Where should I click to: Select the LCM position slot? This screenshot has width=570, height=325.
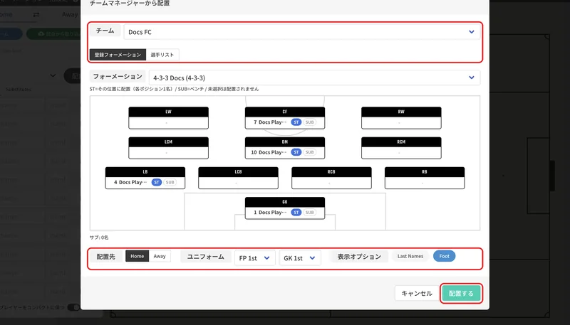coord(169,148)
